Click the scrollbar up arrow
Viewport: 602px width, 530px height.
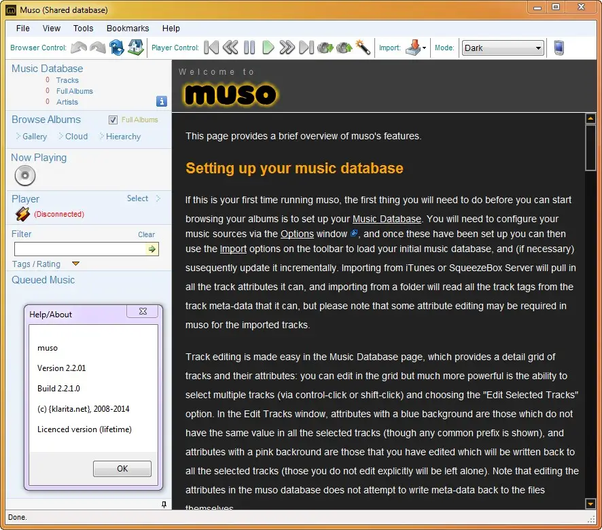pyautogui.click(x=590, y=119)
